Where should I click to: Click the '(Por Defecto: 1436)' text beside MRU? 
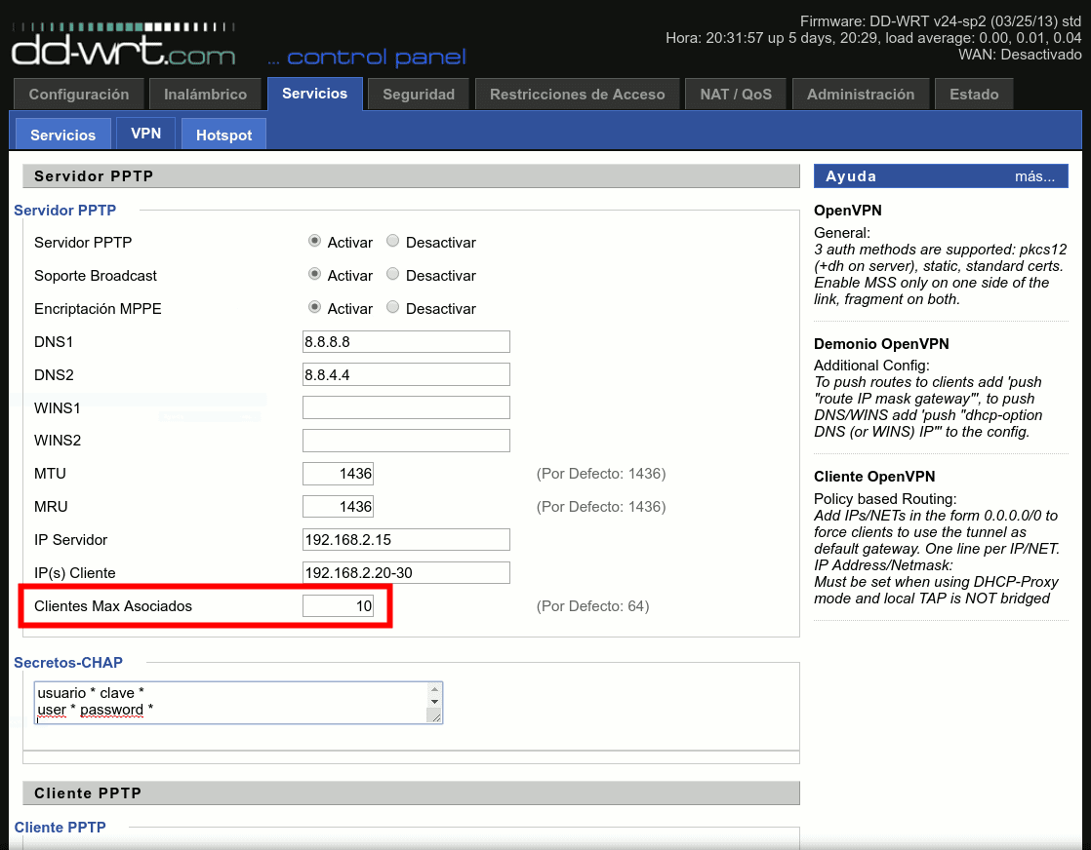click(600, 507)
